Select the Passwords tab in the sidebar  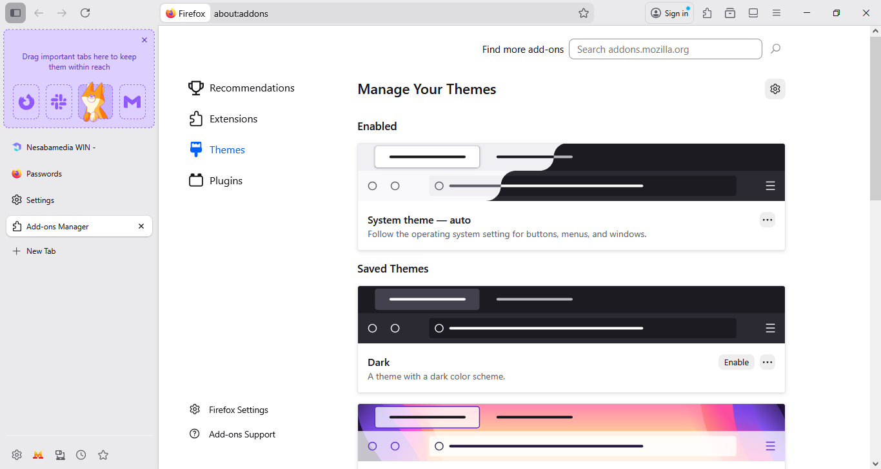[44, 174]
